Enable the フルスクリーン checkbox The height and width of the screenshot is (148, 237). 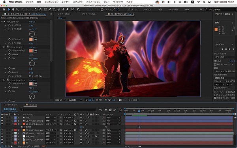pyautogui.click(x=215, y=88)
